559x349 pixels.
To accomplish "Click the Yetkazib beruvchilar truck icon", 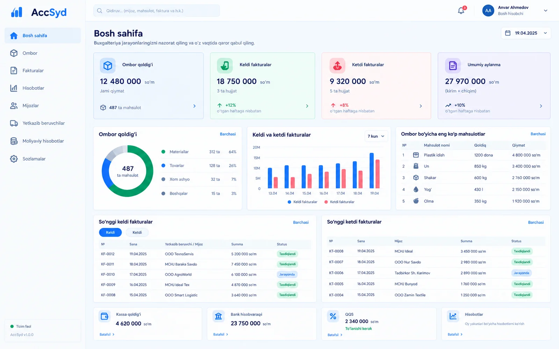I will click(x=14, y=123).
